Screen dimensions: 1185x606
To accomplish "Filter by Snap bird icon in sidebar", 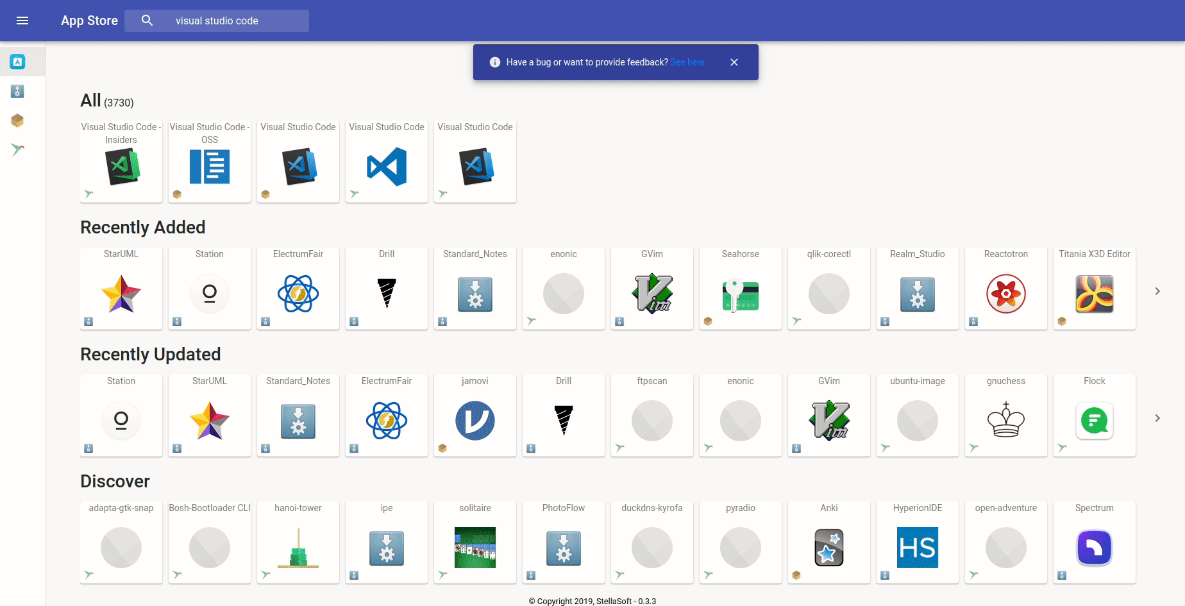I will 17,149.
